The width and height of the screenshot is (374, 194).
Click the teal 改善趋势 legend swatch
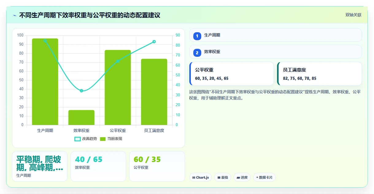pyautogui.click(x=78, y=139)
